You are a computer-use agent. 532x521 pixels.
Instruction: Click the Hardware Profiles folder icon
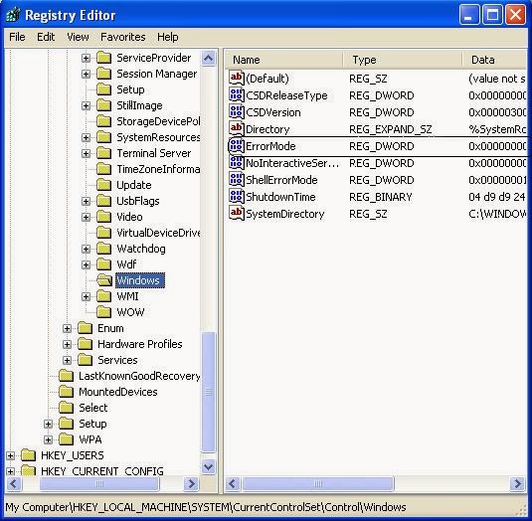tap(85, 344)
